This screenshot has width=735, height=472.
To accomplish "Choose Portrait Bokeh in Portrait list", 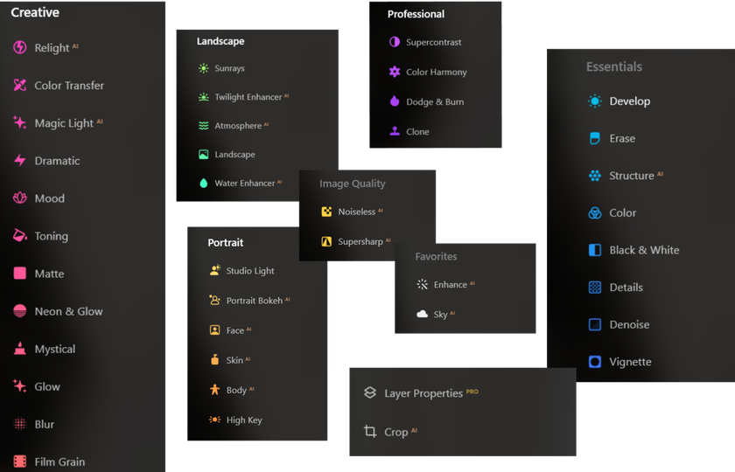I will (x=255, y=301).
